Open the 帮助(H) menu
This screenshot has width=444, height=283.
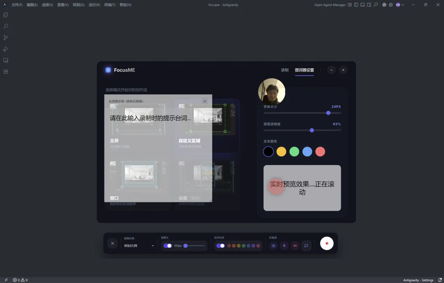coord(125,5)
